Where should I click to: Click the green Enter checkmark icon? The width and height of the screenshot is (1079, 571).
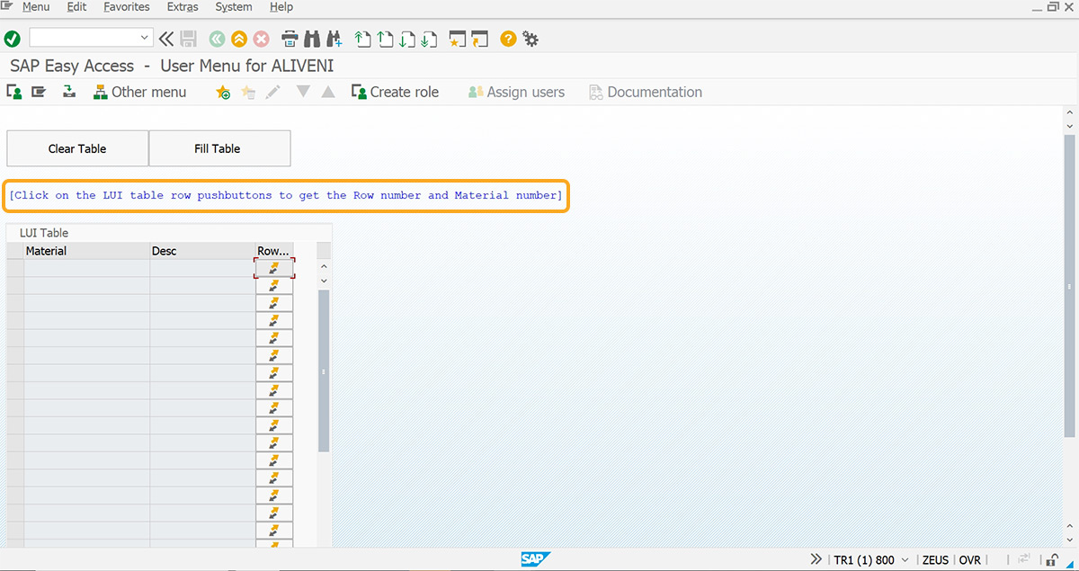(x=12, y=39)
